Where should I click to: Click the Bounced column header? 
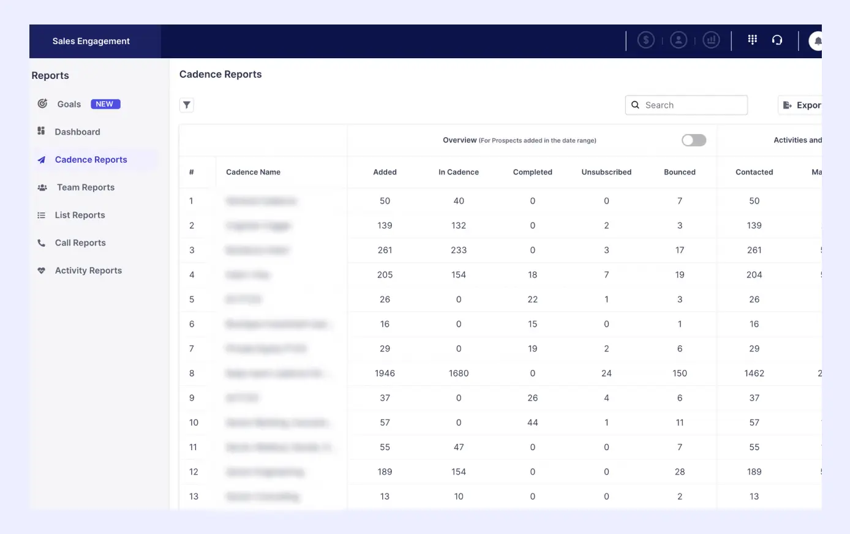coord(679,172)
